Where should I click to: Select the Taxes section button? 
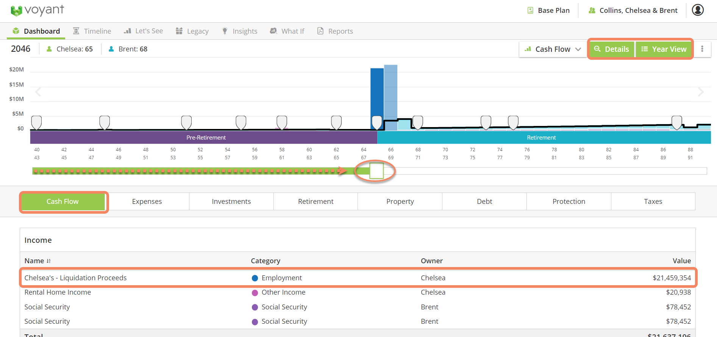[x=653, y=202]
